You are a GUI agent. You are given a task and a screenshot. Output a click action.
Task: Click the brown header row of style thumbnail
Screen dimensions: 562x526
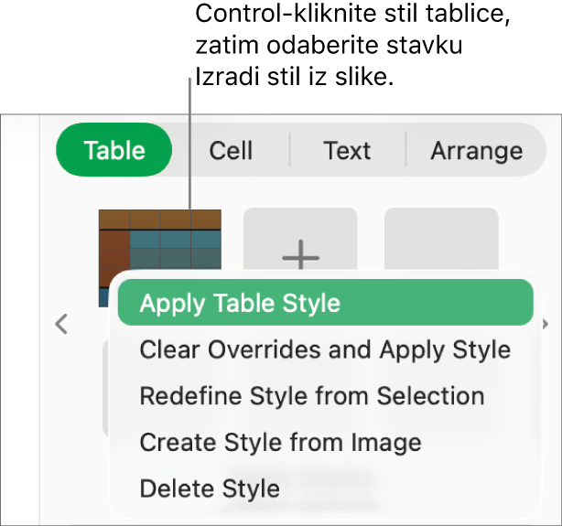(x=160, y=219)
